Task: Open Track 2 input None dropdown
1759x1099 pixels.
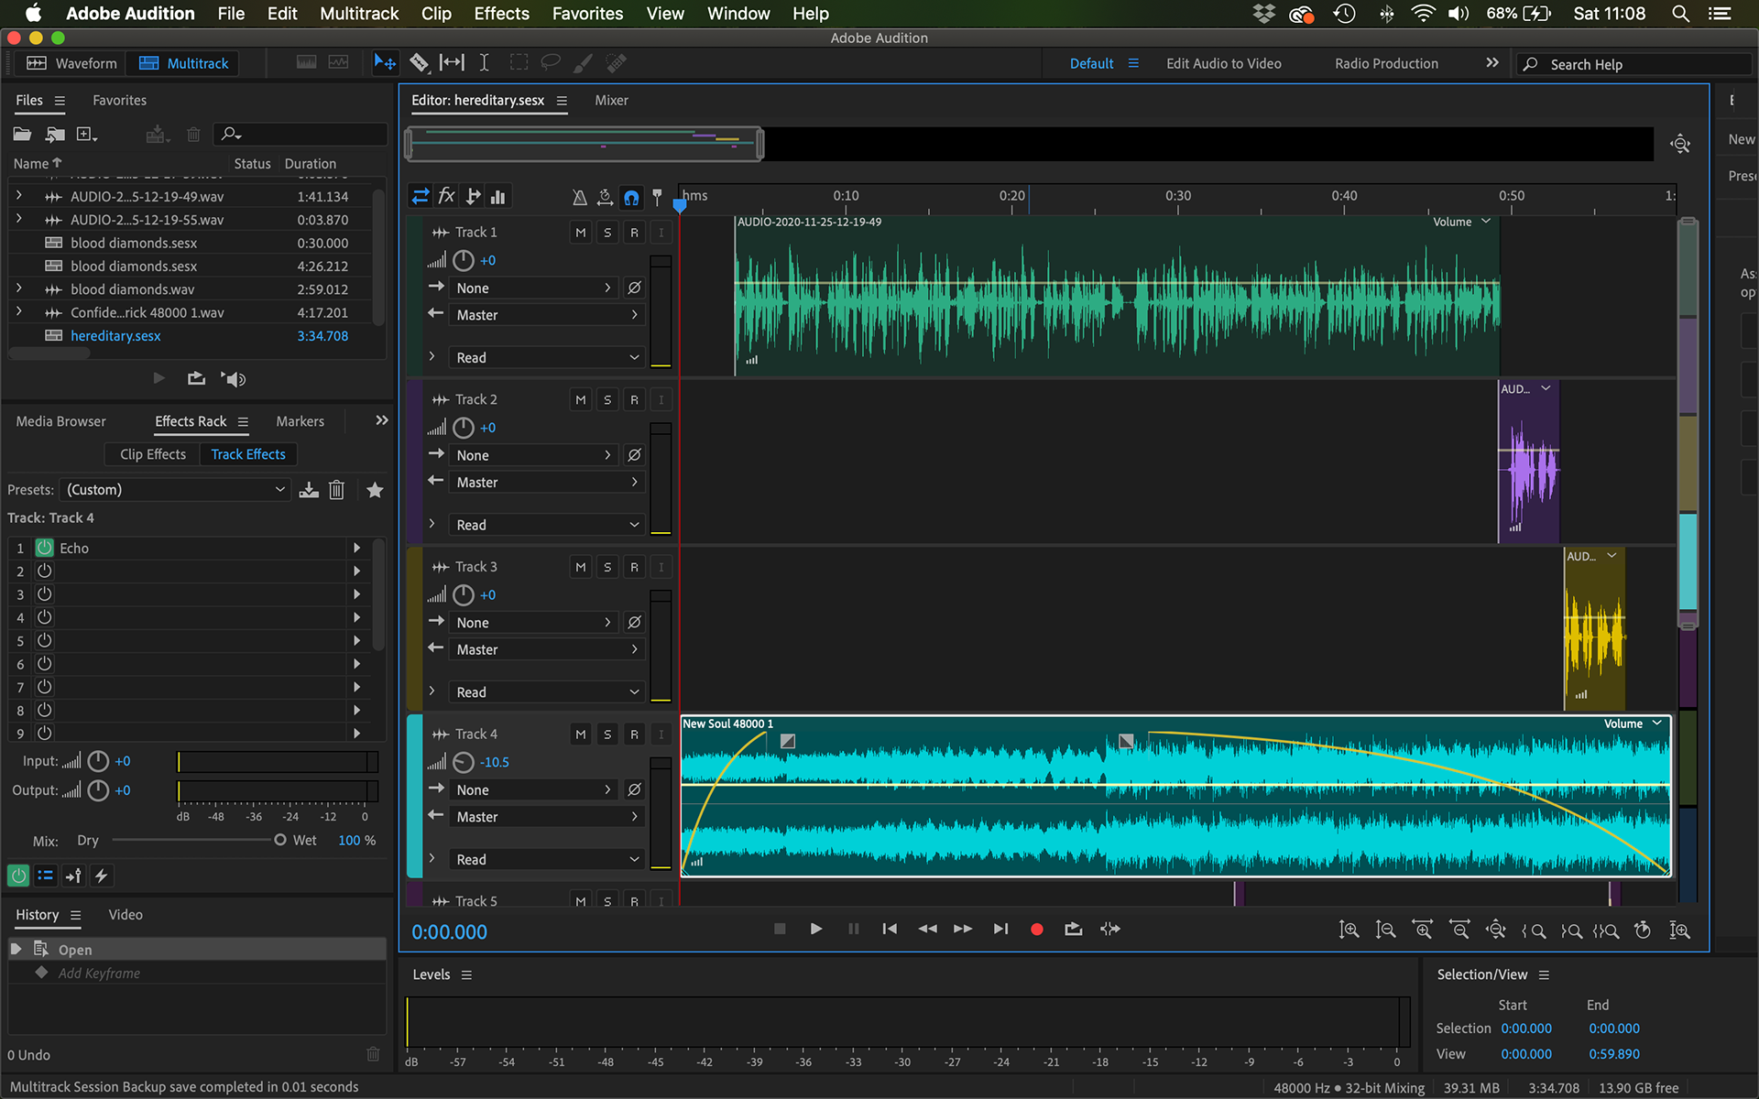Action: [534, 455]
